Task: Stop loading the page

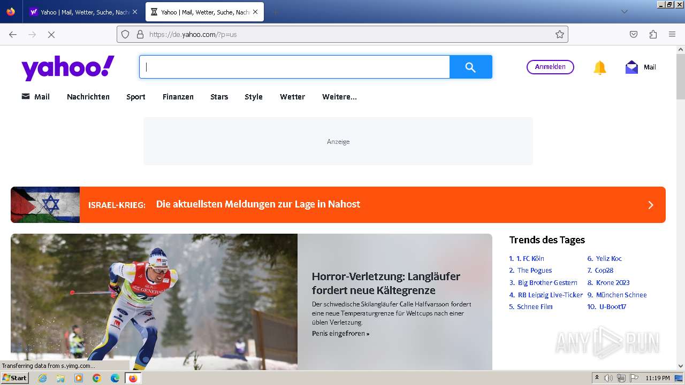Action: tap(51, 34)
